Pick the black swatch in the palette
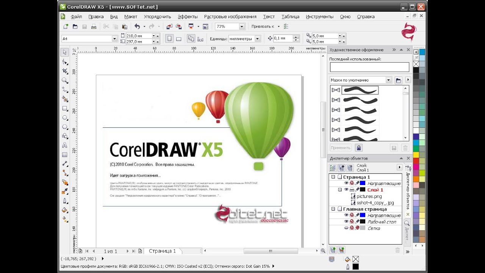485x273 pixels. tap(416, 70)
